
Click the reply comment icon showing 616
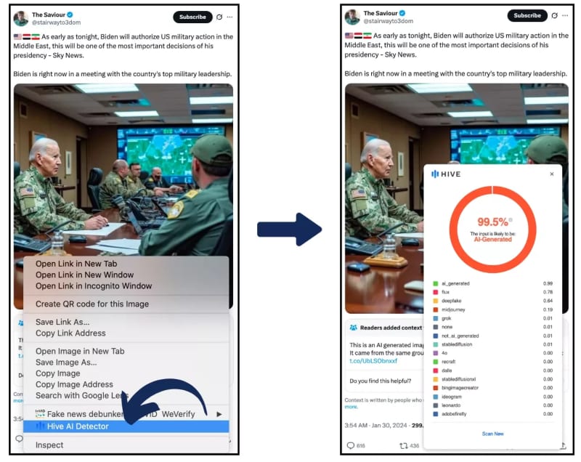pyautogui.click(x=351, y=445)
